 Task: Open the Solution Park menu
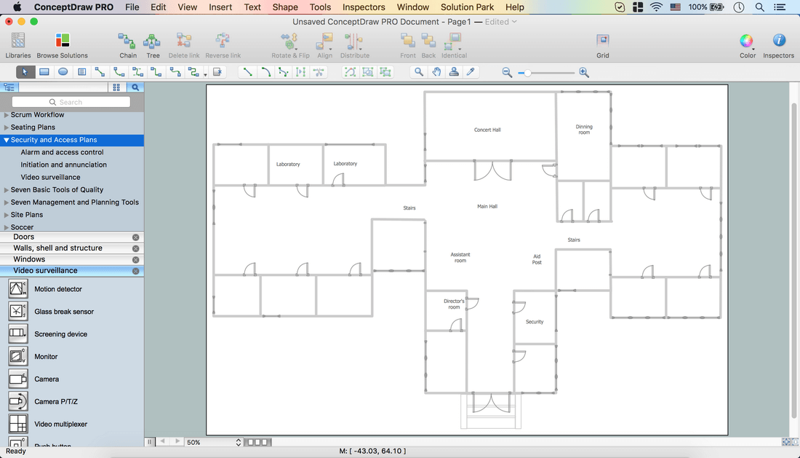(x=468, y=7)
